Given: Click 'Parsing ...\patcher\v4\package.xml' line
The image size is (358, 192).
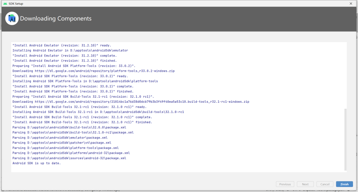Looking at the screenshot, I should (62, 143).
